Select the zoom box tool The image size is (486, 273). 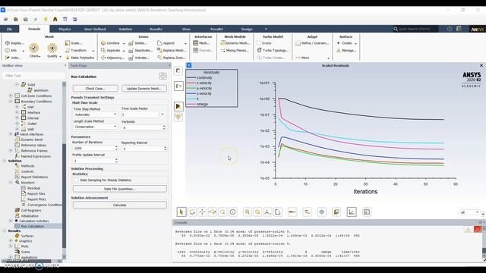click(222, 212)
